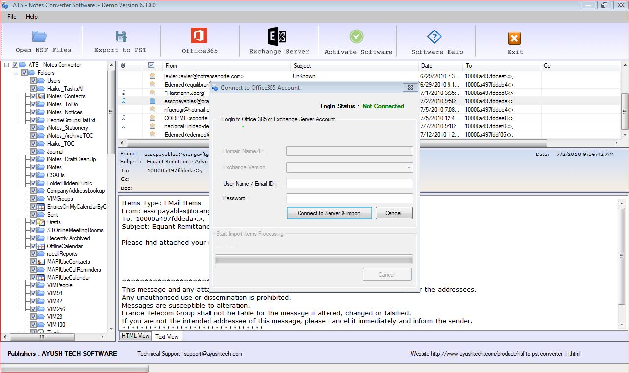Select the CompanyAddressLookup folder

tap(76, 191)
